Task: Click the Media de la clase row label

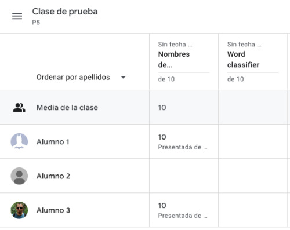Action: point(67,108)
